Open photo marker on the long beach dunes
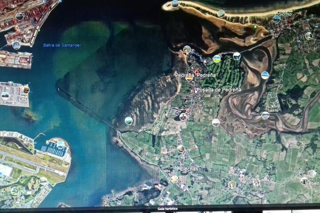Screen dimensions: 320x213 tap(221, 14)
